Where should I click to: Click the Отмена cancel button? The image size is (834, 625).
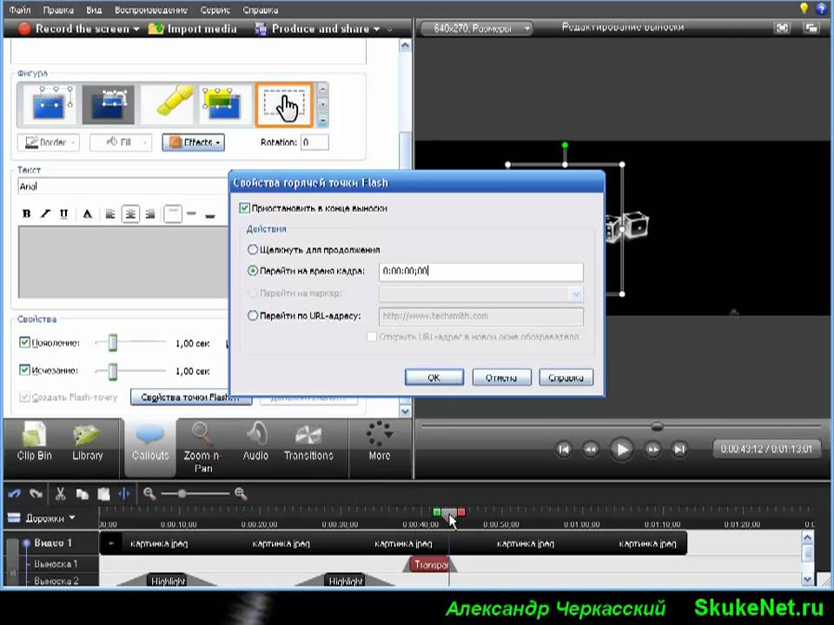tap(501, 378)
